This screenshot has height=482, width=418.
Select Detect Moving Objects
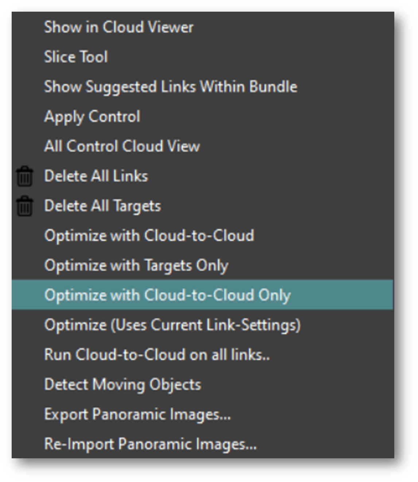coord(122,385)
